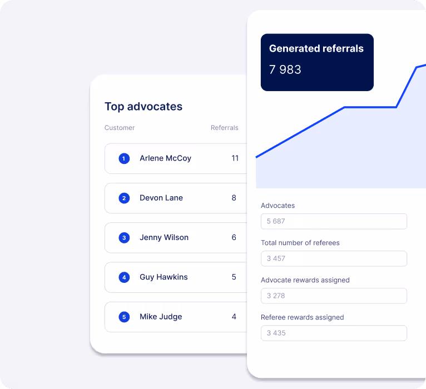Select the Arlene McCoy name

tap(165, 158)
